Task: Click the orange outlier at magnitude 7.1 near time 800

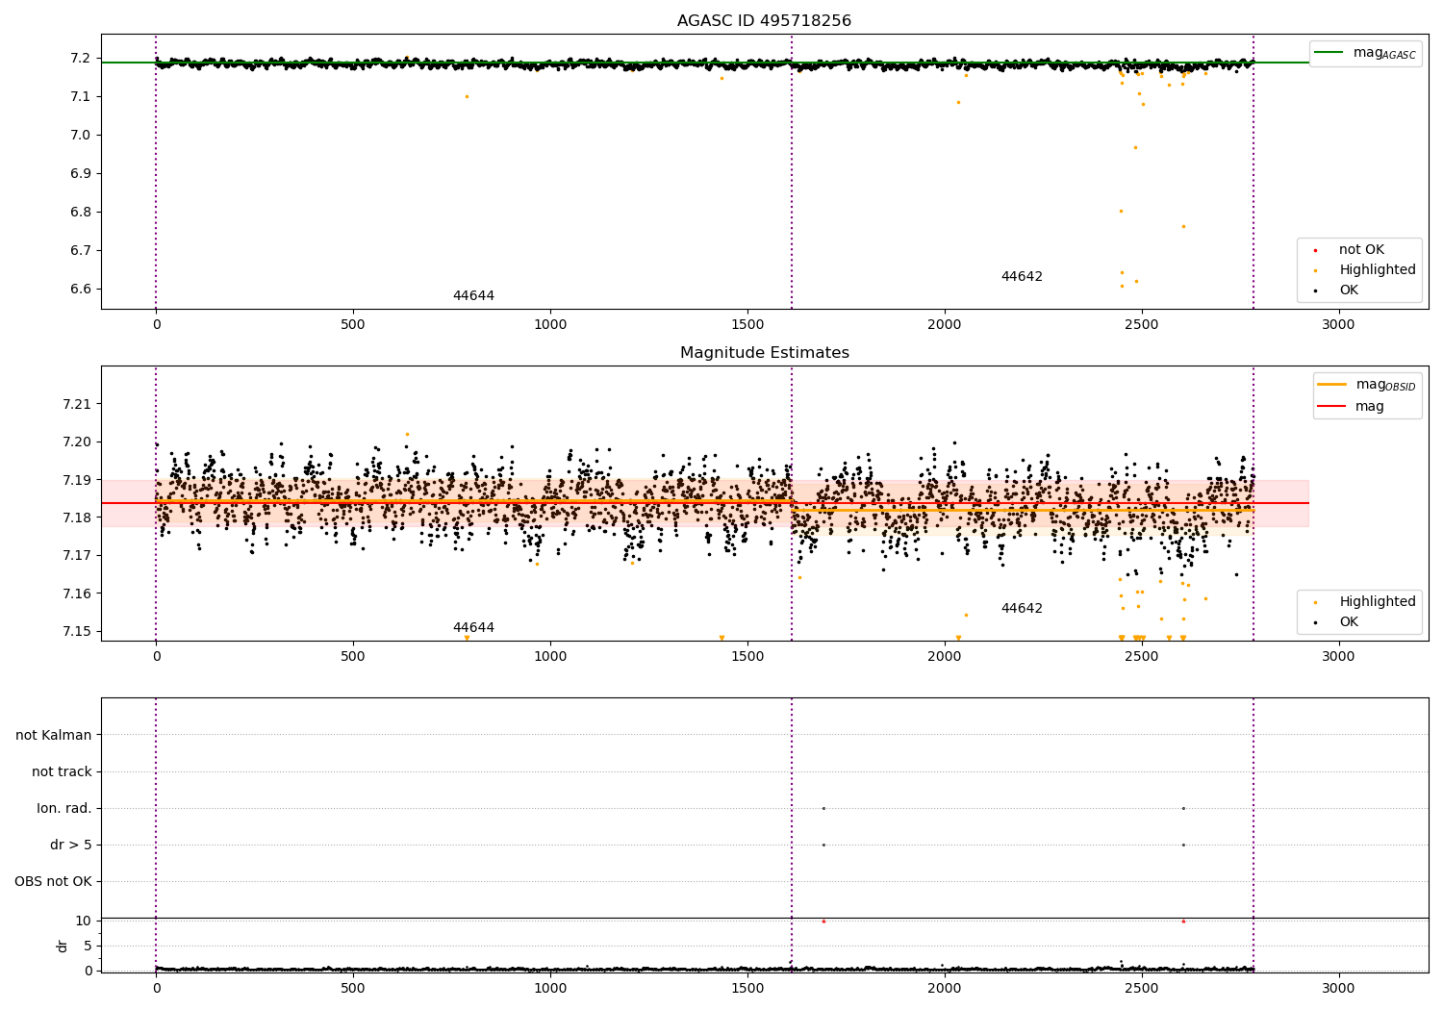Action: pyautogui.click(x=468, y=97)
